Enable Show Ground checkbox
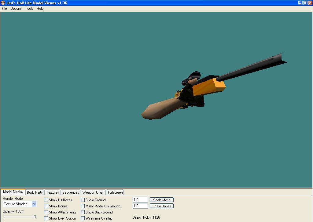 tap(83, 200)
